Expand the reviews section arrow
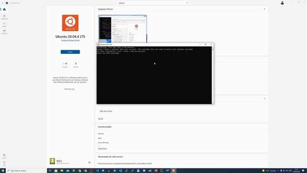307x173 pixels. [264, 99]
